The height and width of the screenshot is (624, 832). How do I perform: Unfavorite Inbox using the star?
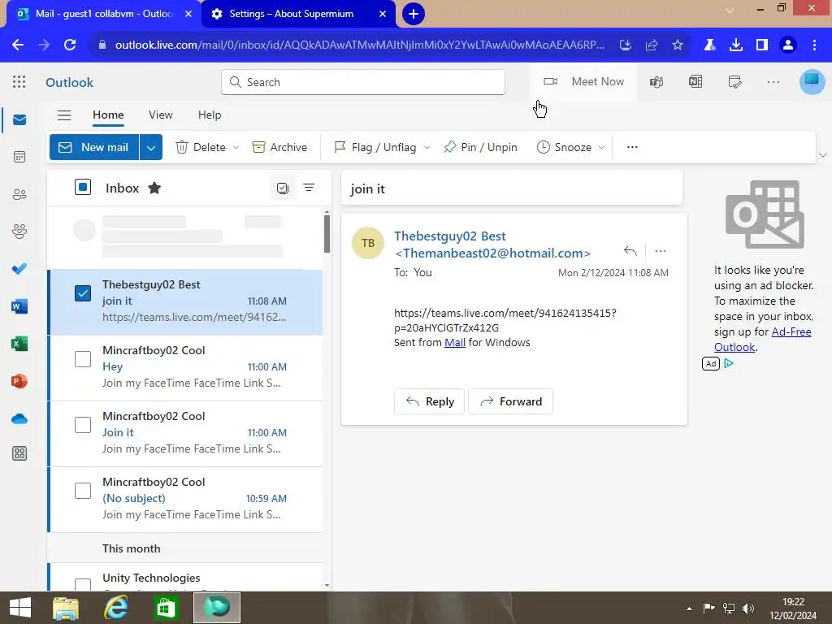[x=154, y=188]
